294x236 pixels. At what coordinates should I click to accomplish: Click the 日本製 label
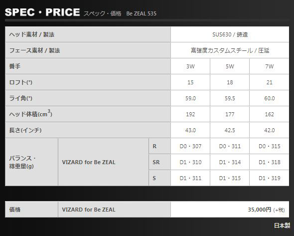(282, 226)
